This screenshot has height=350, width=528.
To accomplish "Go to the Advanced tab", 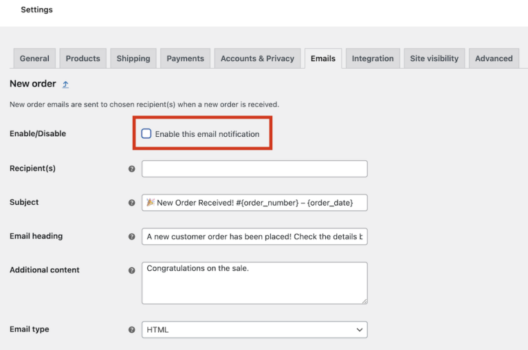I will click(x=494, y=58).
